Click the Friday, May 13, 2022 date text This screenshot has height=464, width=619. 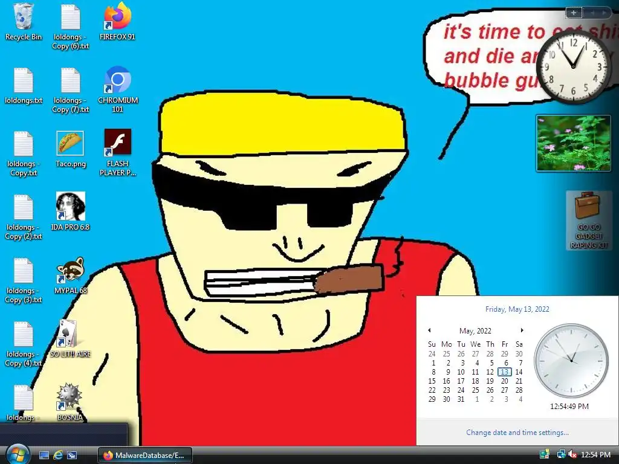pyautogui.click(x=517, y=309)
